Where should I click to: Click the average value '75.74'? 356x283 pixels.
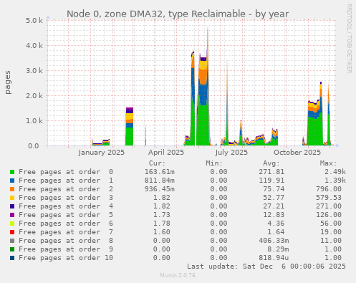(x=274, y=189)
